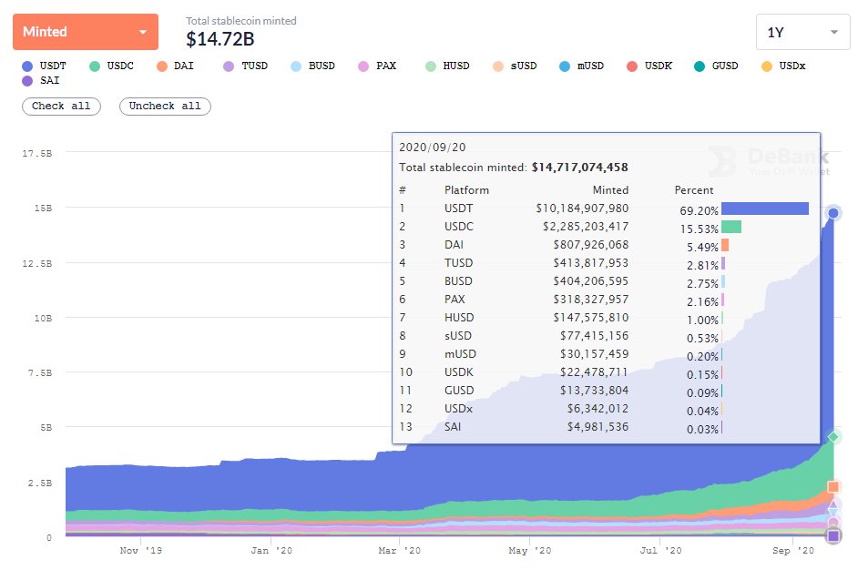Click the Percent column header
Screen dimensions: 858x580
point(694,190)
